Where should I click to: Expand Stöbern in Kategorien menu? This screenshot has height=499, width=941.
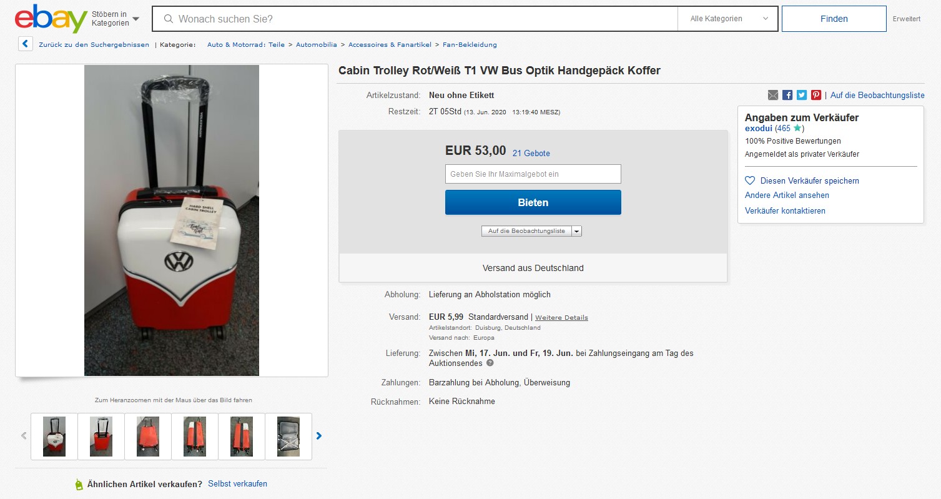point(116,19)
